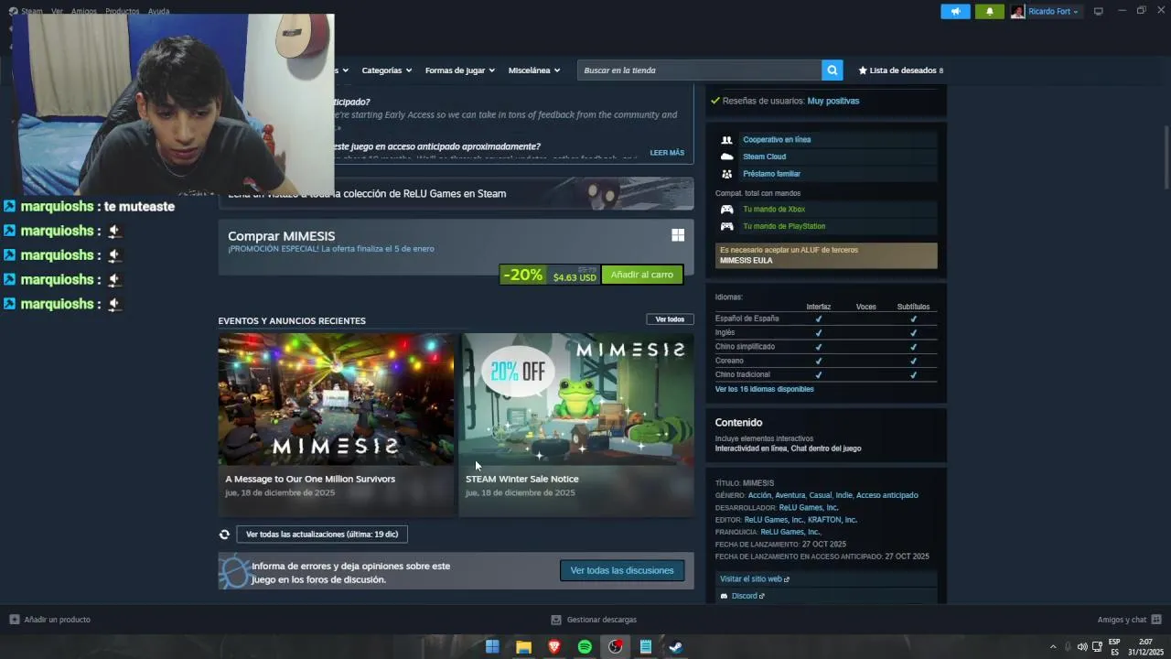This screenshot has width=1171, height=659.
Task: Open the Ayuda menu
Action: click(158, 11)
